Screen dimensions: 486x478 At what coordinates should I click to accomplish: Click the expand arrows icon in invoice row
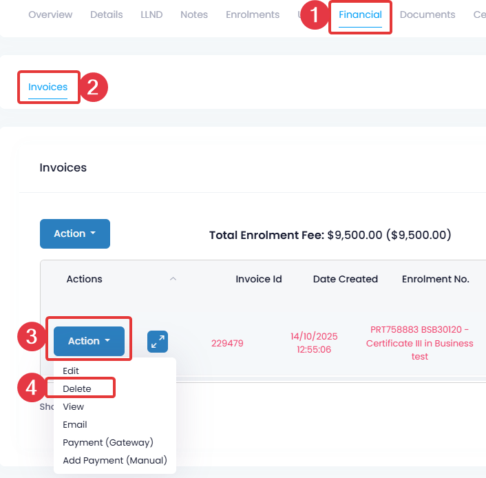[x=158, y=342]
